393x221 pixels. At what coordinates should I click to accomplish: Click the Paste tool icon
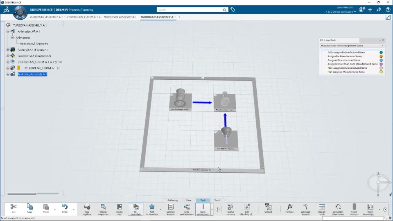[x=46, y=207]
